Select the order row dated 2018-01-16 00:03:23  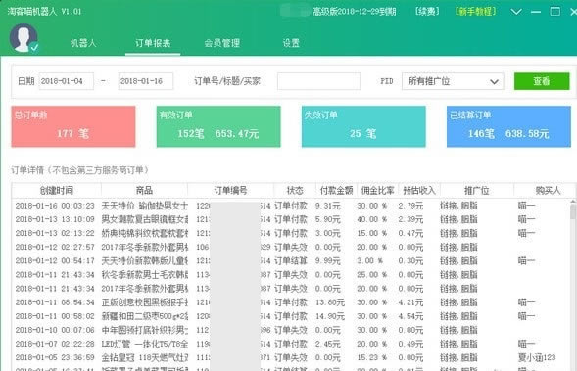tap(291, 206)
